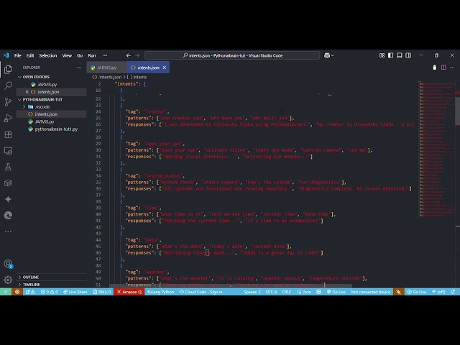The height and width of the screenshot is (345, 460).
Task: Open the Remote Explorer view
Action: 8,151
